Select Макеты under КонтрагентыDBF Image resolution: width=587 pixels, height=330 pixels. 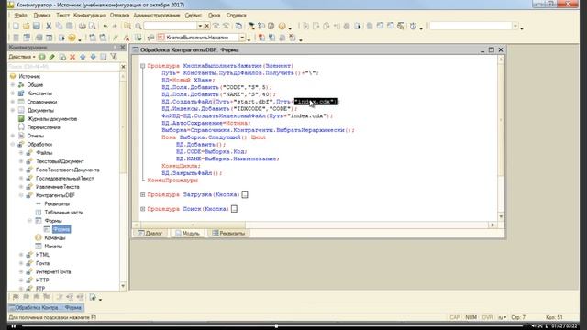pos(53,247)
